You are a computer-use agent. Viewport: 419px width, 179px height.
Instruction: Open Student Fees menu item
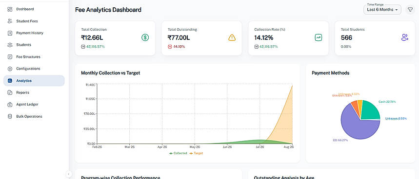(x=34, y=21)
